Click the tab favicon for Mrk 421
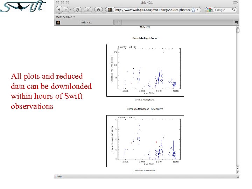The width and height of the screenshot is (252, 189). click(58, 22)
